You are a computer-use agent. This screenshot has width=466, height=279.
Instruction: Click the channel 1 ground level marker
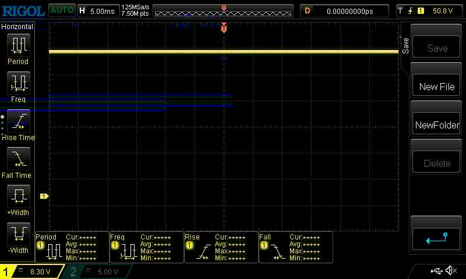point(44,196)
